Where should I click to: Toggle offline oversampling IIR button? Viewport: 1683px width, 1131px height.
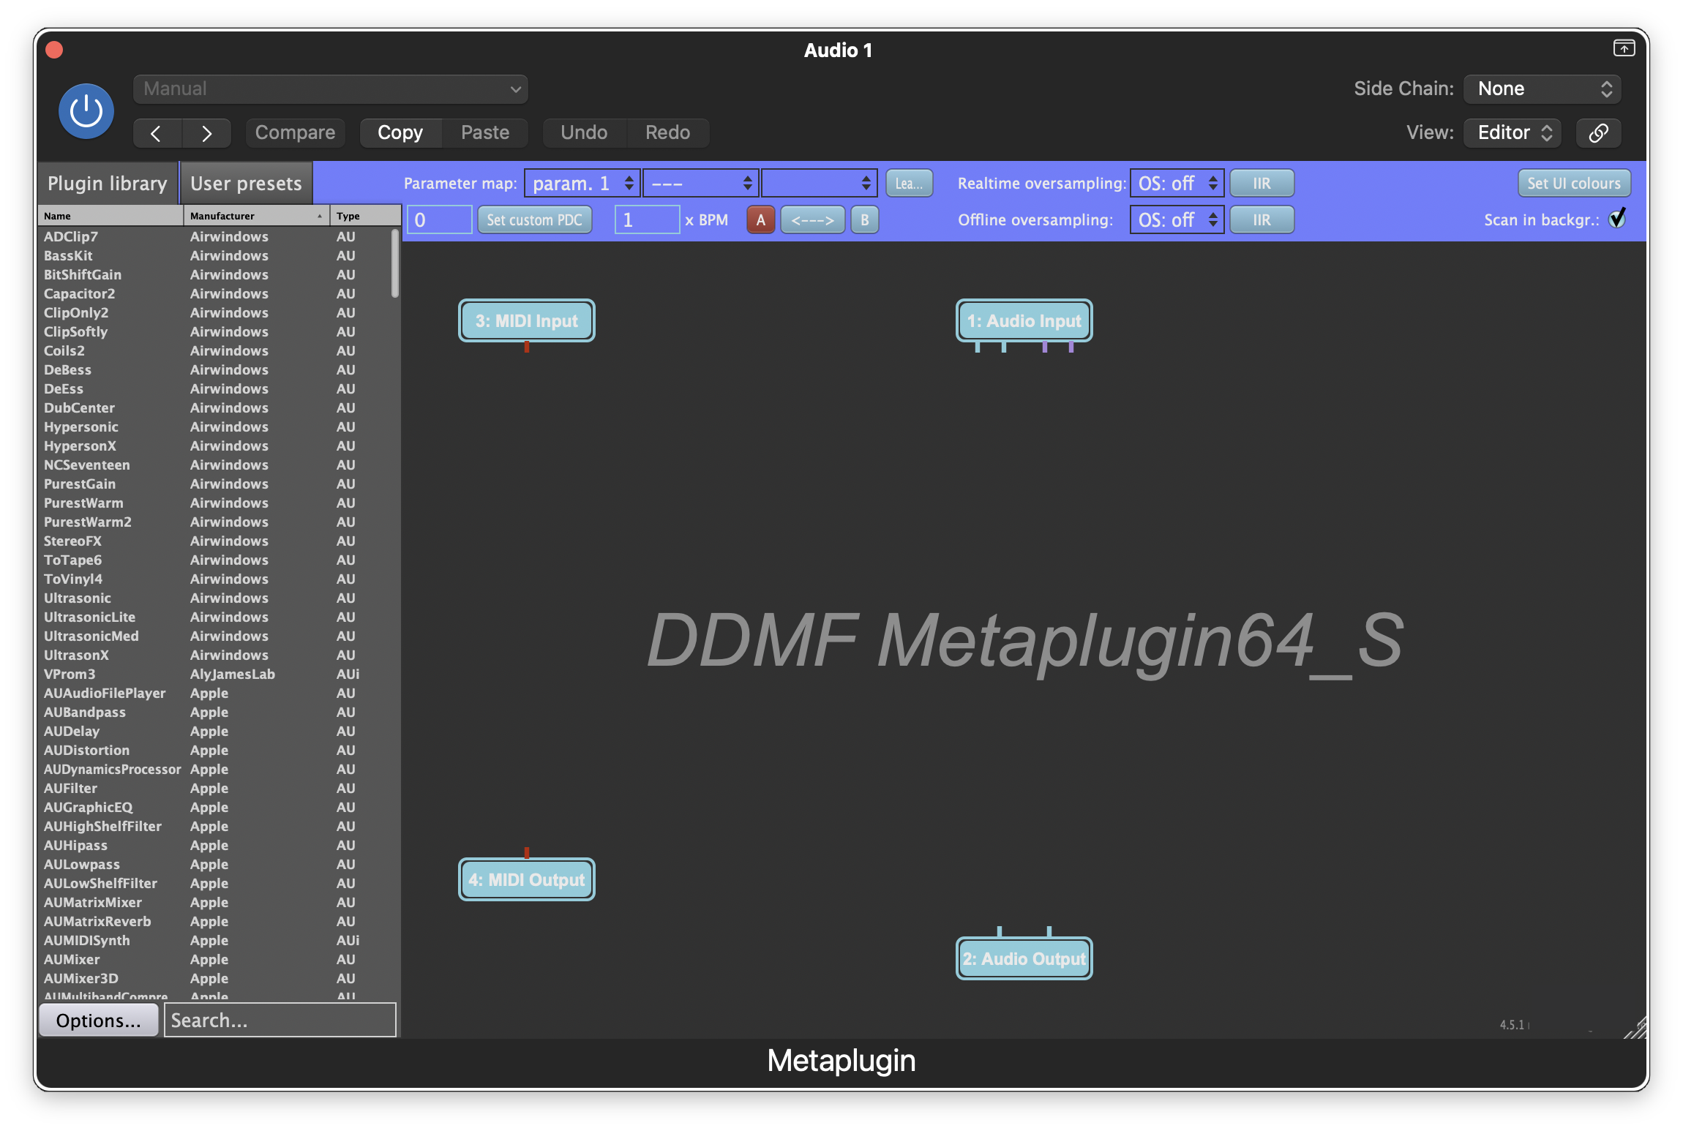point(1262,219)
